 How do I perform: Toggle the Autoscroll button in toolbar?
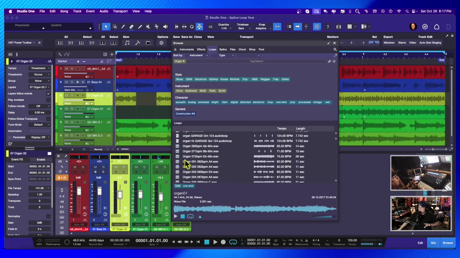pos(297,27)
